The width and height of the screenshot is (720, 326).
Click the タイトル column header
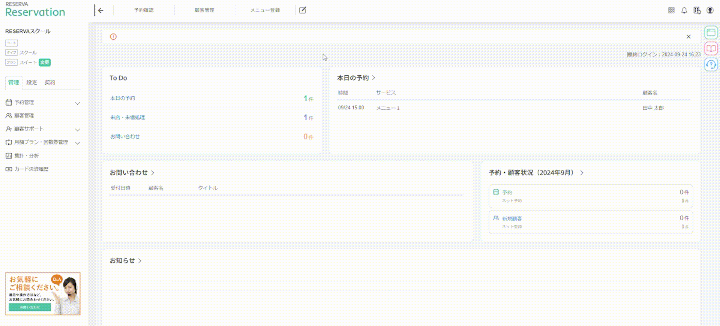point(208,188)
